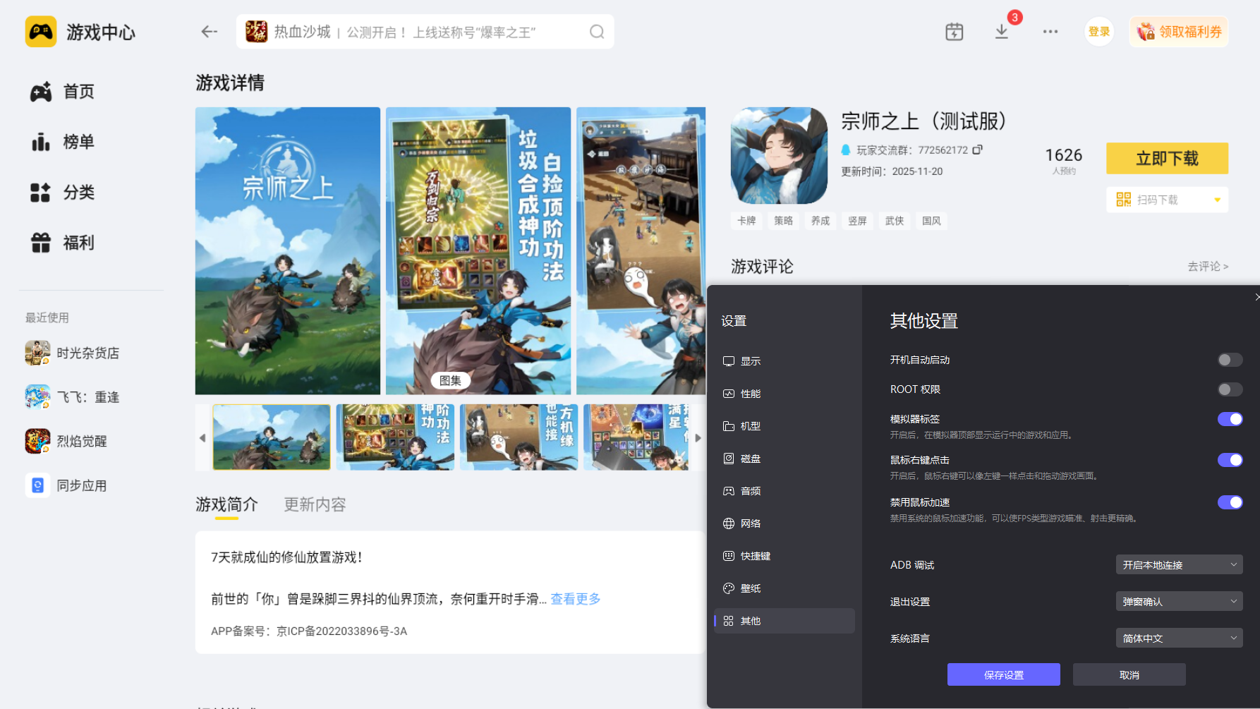Viewport: 1260px width, 709px height.
Task: Turn on ROOT 权限 switch
Action: (x=1230, y=389)
